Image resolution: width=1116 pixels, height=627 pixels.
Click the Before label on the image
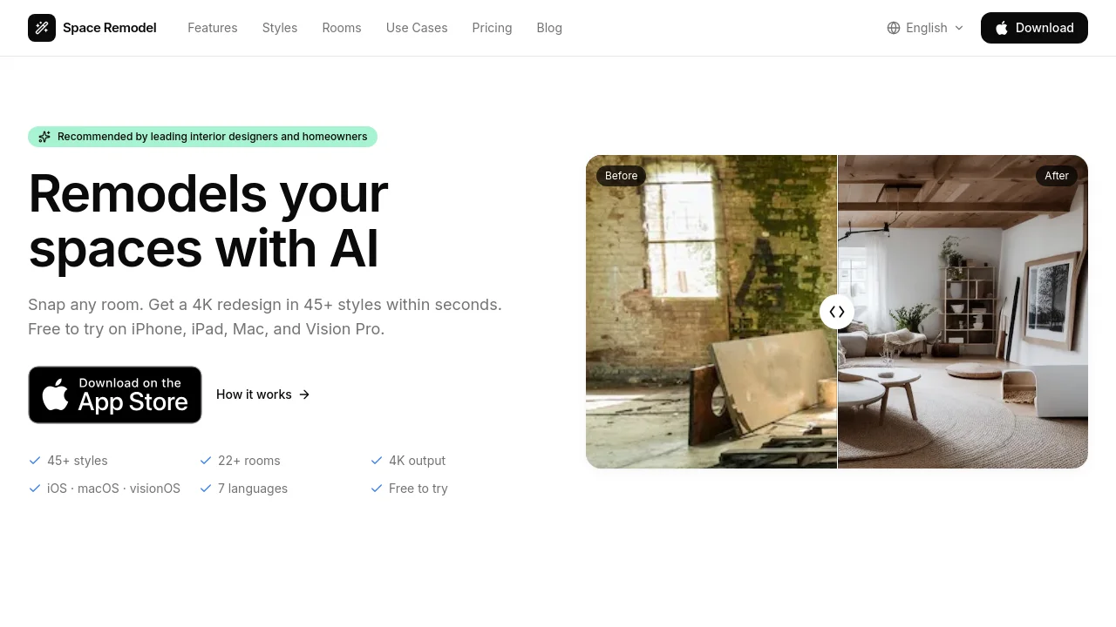(622, 176)
